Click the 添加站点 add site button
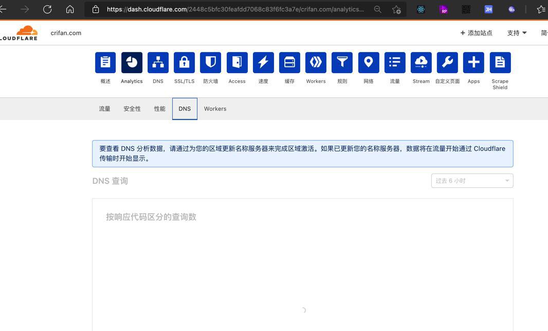 click(x=476, y=33)
